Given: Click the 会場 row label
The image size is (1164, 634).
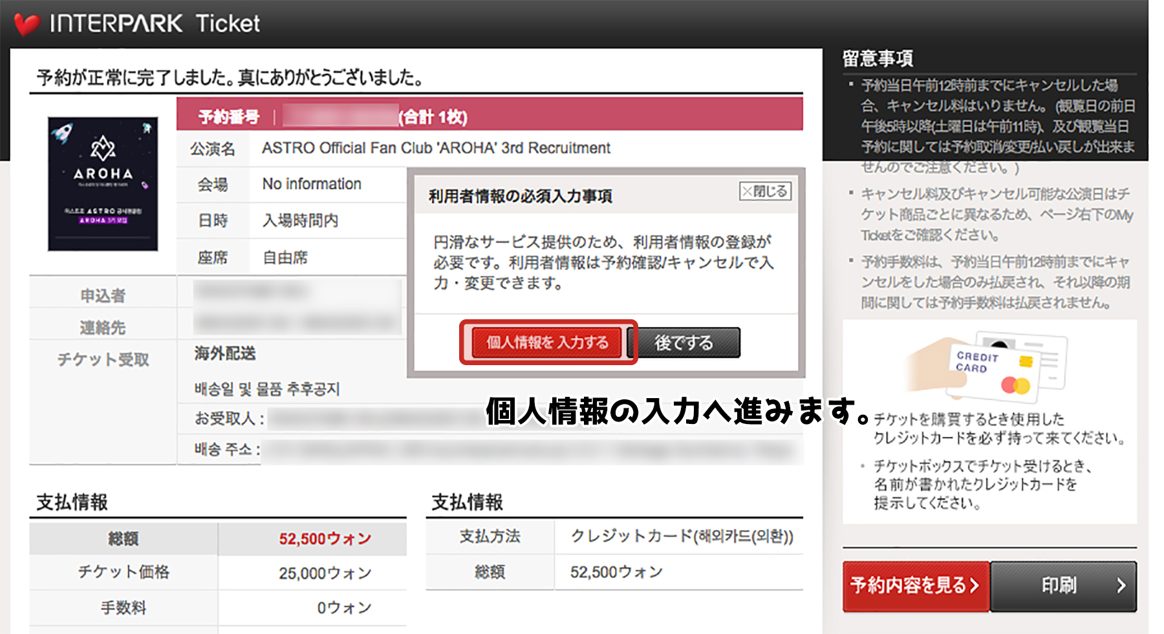Looking at the screenshot, I should pos(213,185).
